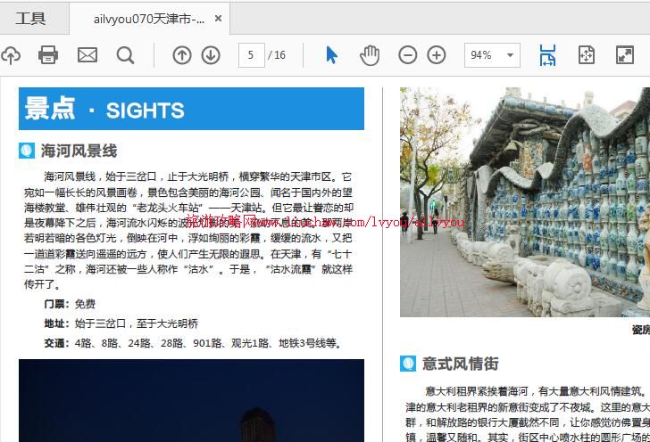Close the ailvyou070 document tab
The height and width of the screenshot is (442, 650).
pos(219,19)
